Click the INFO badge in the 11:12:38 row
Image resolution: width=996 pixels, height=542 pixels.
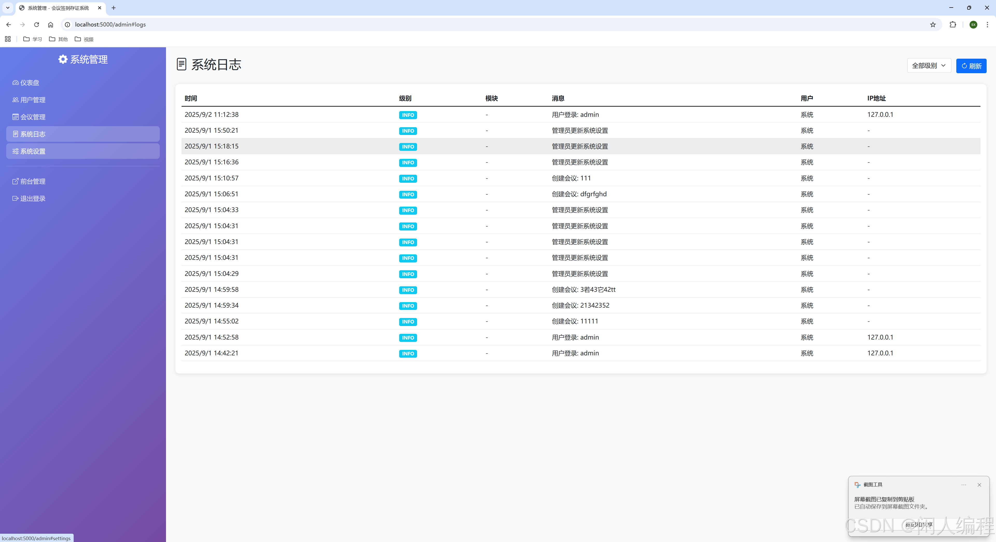[408, 115]
